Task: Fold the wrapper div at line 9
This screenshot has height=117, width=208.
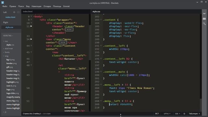Action: coord(31,20)
